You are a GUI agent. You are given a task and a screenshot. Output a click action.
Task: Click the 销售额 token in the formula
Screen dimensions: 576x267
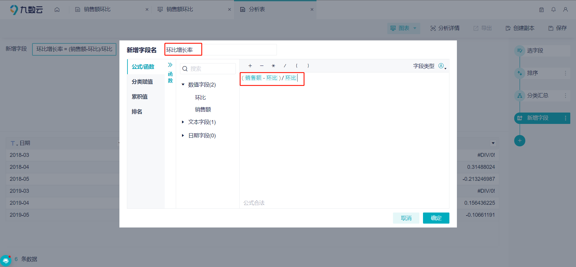point(253,78)
